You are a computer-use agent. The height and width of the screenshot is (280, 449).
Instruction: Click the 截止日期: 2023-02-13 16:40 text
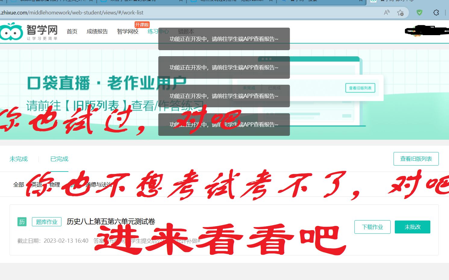click(53, 241)
